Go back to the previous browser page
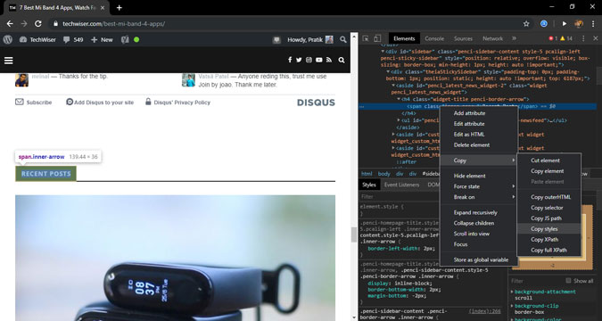Image resolution: width=602 pixels, height=321 pixels. (x=10, y=24)
